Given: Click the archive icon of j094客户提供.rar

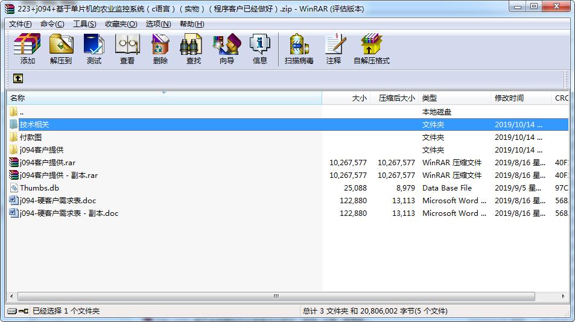Looking at the screenshot, I should point(14,162).
